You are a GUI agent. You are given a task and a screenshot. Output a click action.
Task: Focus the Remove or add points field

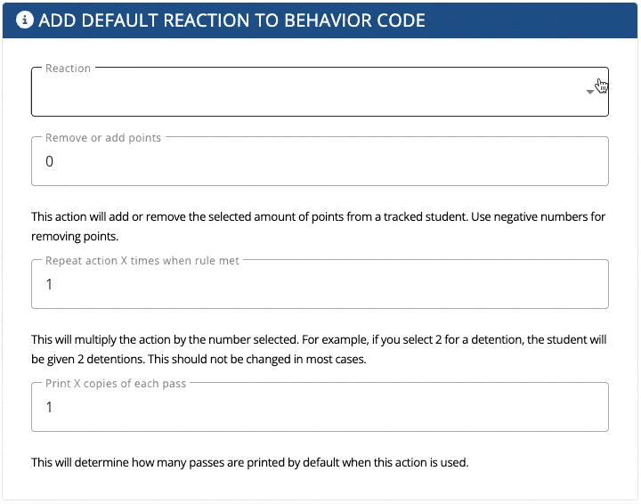click(320, 161)
